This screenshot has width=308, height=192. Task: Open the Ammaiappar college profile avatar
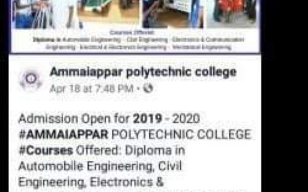click(31, 80)
